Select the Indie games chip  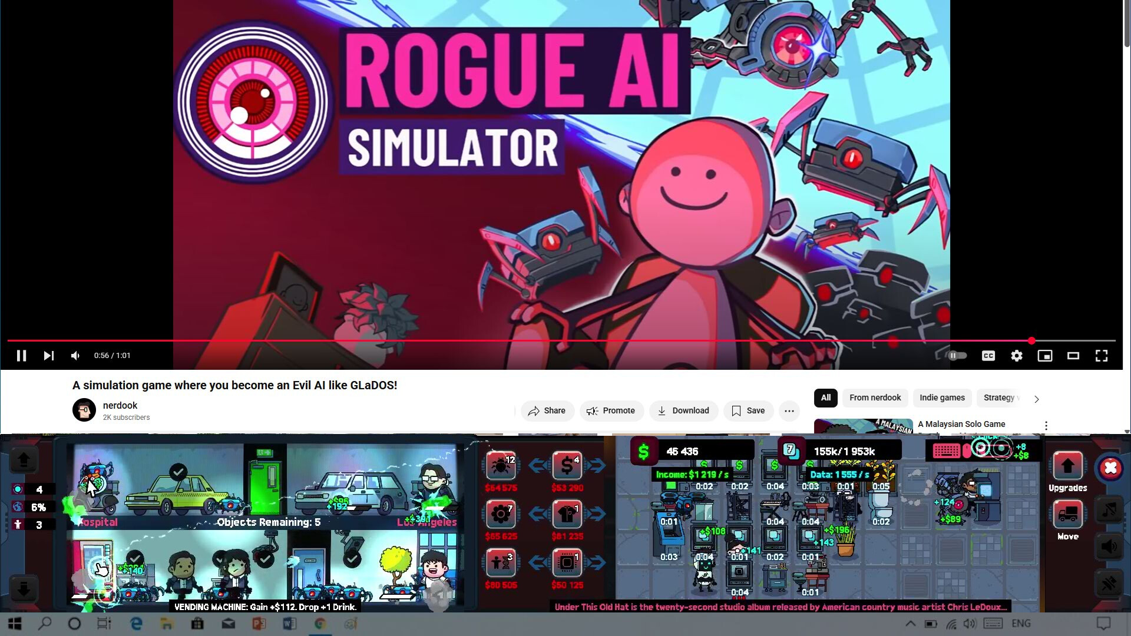click(942, 398)
